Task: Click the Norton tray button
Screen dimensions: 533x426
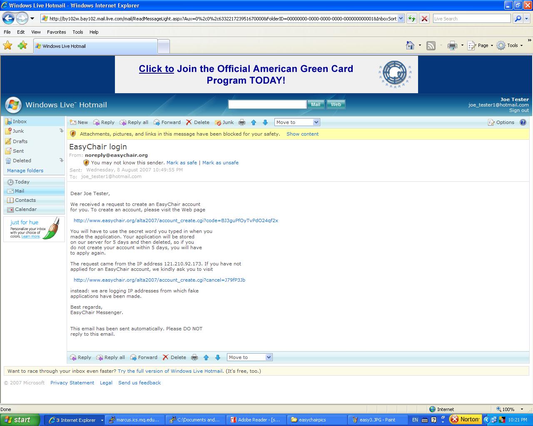Action: click(466, 419)
